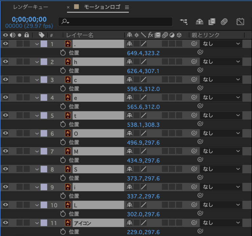The image size is (252, 236).
Task: Enable the motion blur switch
Action: click(224, 22)
